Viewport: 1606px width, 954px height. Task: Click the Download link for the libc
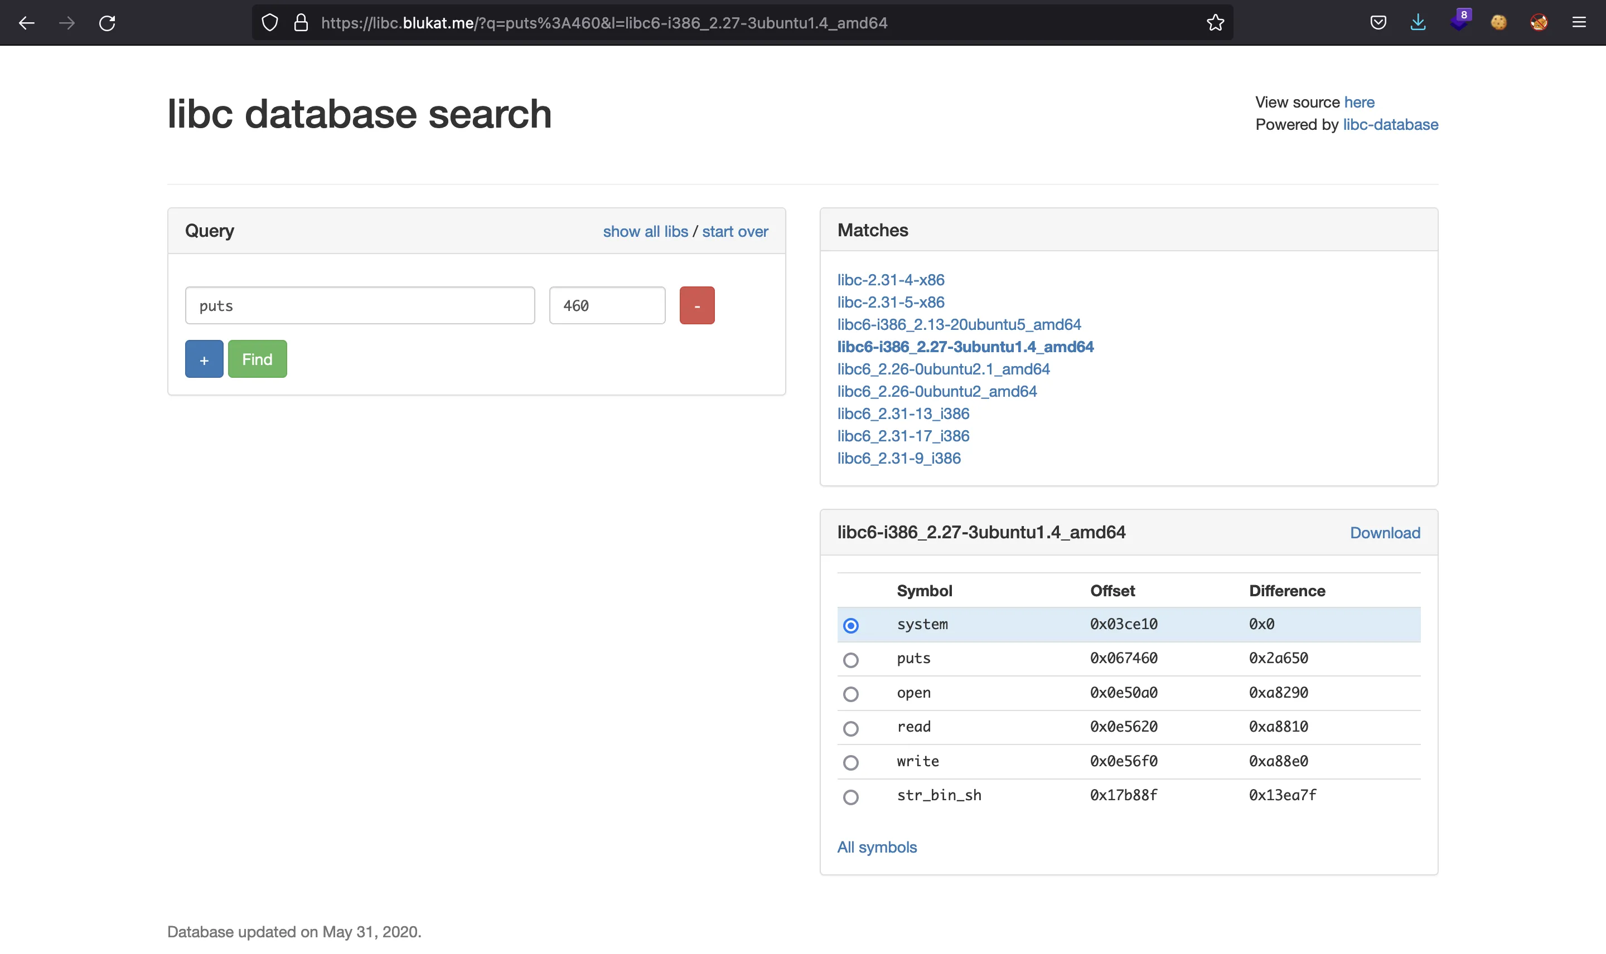coord(1385,533)
